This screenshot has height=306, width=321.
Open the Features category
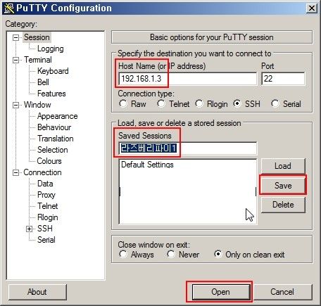[51, 94]
